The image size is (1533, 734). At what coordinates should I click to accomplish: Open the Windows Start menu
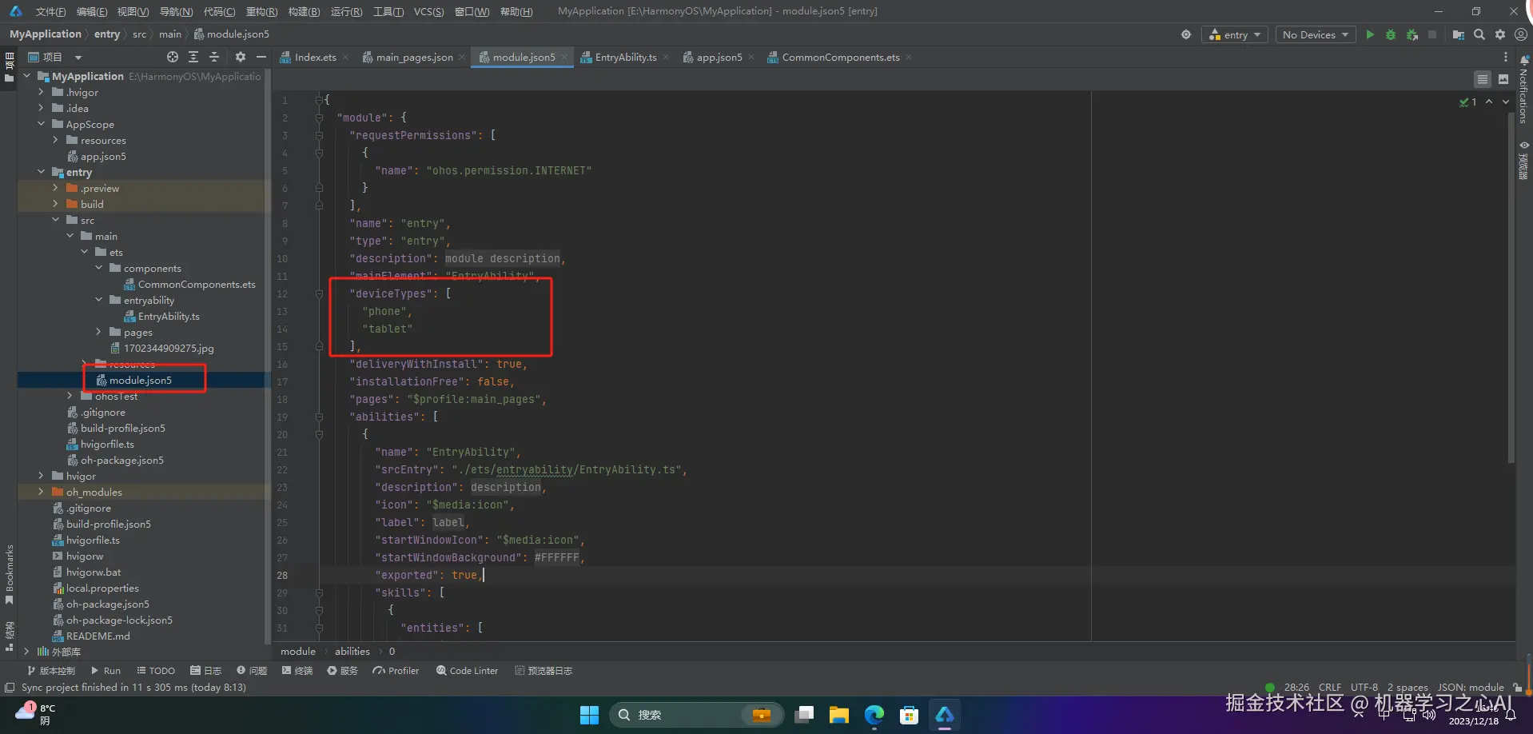point(589,715)
